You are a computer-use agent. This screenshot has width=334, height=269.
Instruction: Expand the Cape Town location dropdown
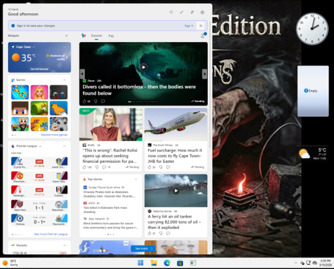click(x=34, y=47)
